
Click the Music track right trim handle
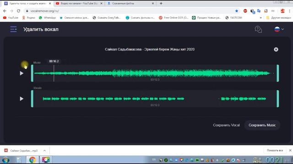coord(278,73)
